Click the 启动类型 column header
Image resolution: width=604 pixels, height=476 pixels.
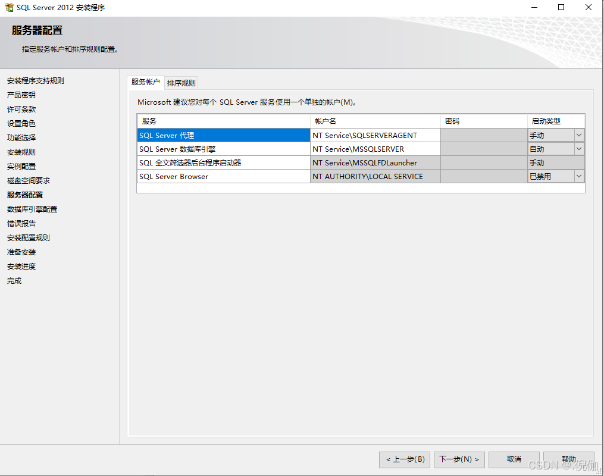pos(556,121)
